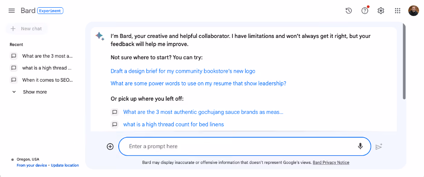Open settings gear icon
Image resolution: width=424 pixels, height=177 pixels.
[x=381, y=11]
